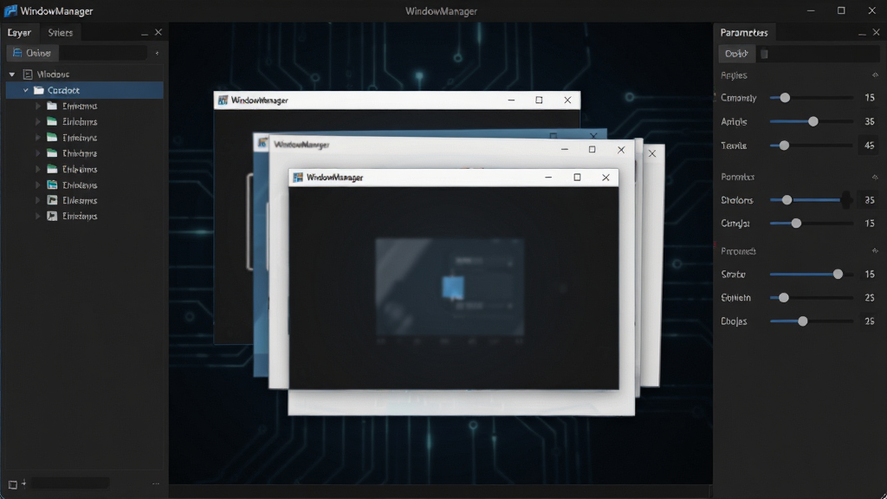The height and width of the screenshot is (499, 887).
Task: Maximize the rearmost dark inner WindowManager window
Action: pyautogui.click(x=539, y=100)
